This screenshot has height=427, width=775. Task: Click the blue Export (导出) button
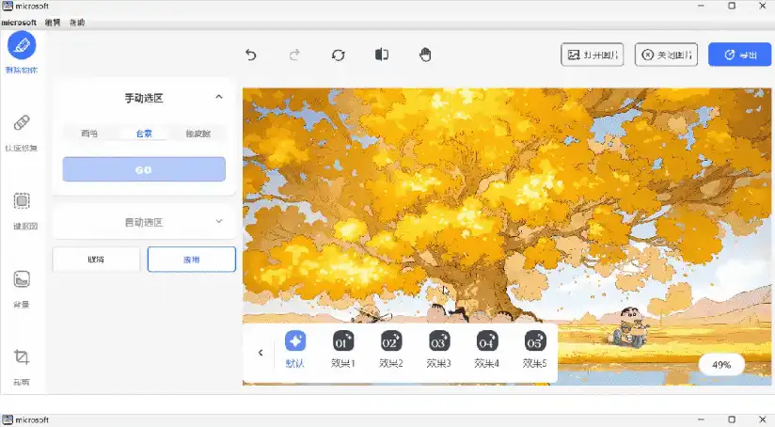[739, 55]
